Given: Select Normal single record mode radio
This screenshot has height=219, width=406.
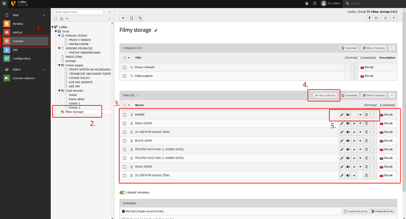Looking at the screenshot, I should [123, 211].
